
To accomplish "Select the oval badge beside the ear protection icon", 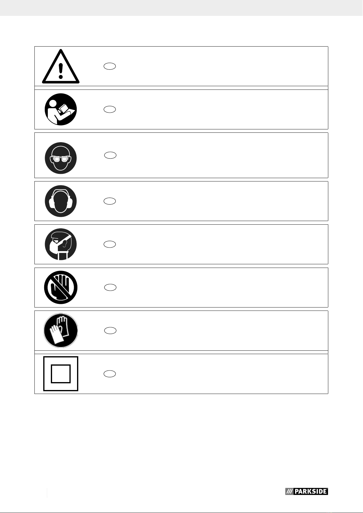I will pos(110,201).
